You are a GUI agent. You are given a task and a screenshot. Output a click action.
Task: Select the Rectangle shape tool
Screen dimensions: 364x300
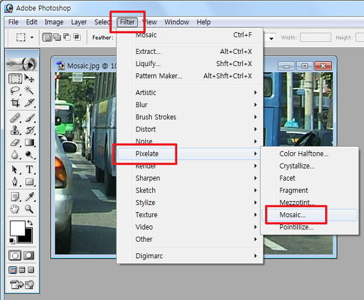[30, 182]
